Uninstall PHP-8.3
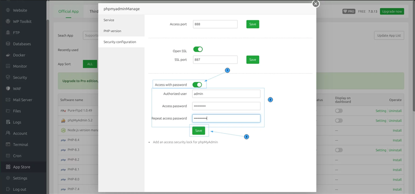Viewport: 415px width, 194px height. tap(395, 150)
